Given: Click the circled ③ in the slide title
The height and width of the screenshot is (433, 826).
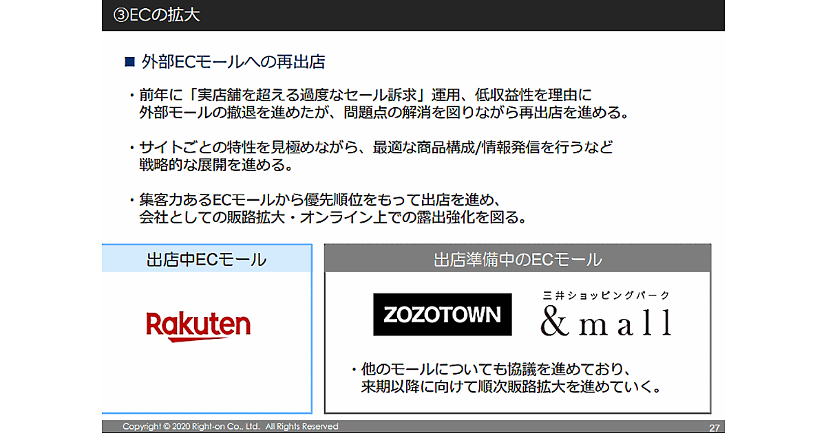Looking at the screenshot, I should (120, 14).
